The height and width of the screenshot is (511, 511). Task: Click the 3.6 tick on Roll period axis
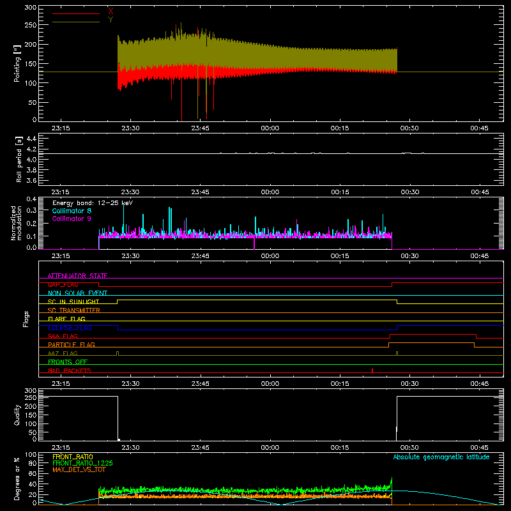click(31, 180)
